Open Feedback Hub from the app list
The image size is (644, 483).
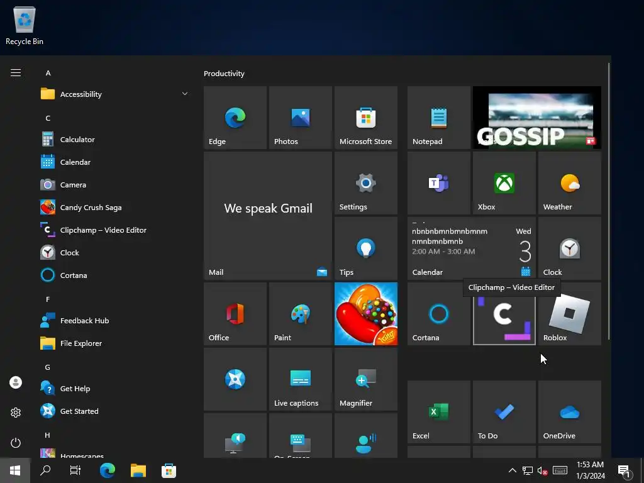115,321
